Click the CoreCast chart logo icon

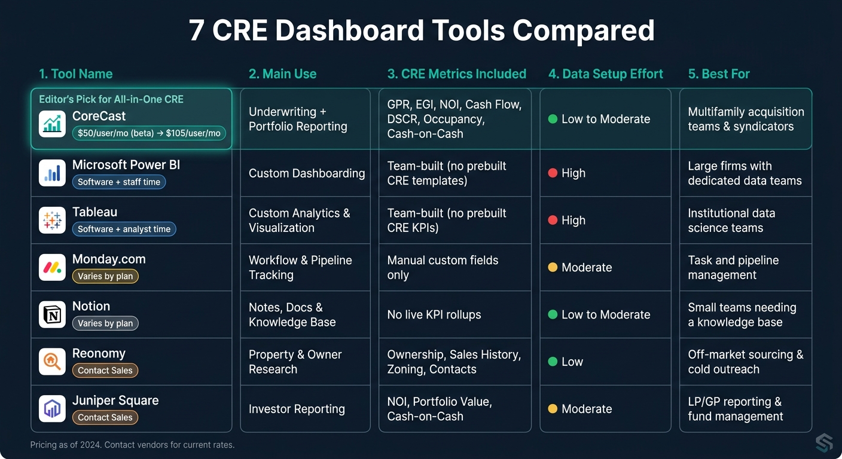coord(52,124)
